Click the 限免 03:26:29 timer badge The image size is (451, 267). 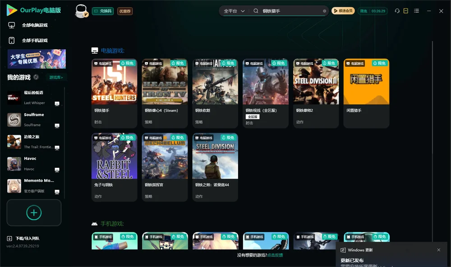(x=373, y=11)
